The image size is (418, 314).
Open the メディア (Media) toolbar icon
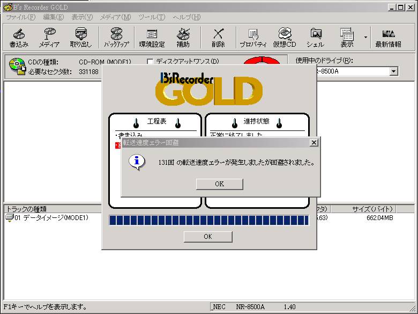pos(49,38)
